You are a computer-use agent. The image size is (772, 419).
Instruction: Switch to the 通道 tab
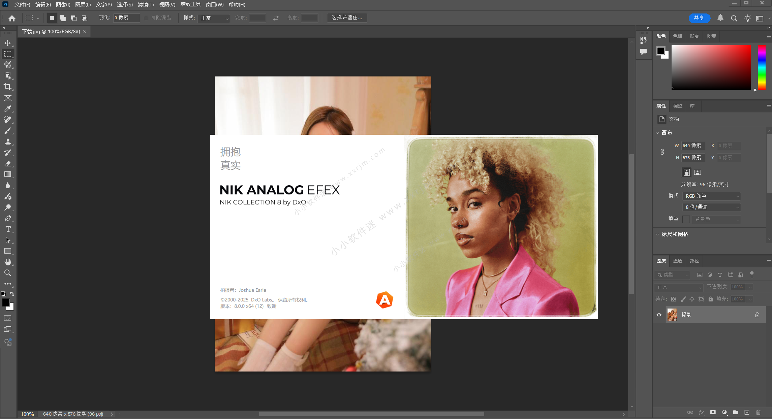click(677, 261)
